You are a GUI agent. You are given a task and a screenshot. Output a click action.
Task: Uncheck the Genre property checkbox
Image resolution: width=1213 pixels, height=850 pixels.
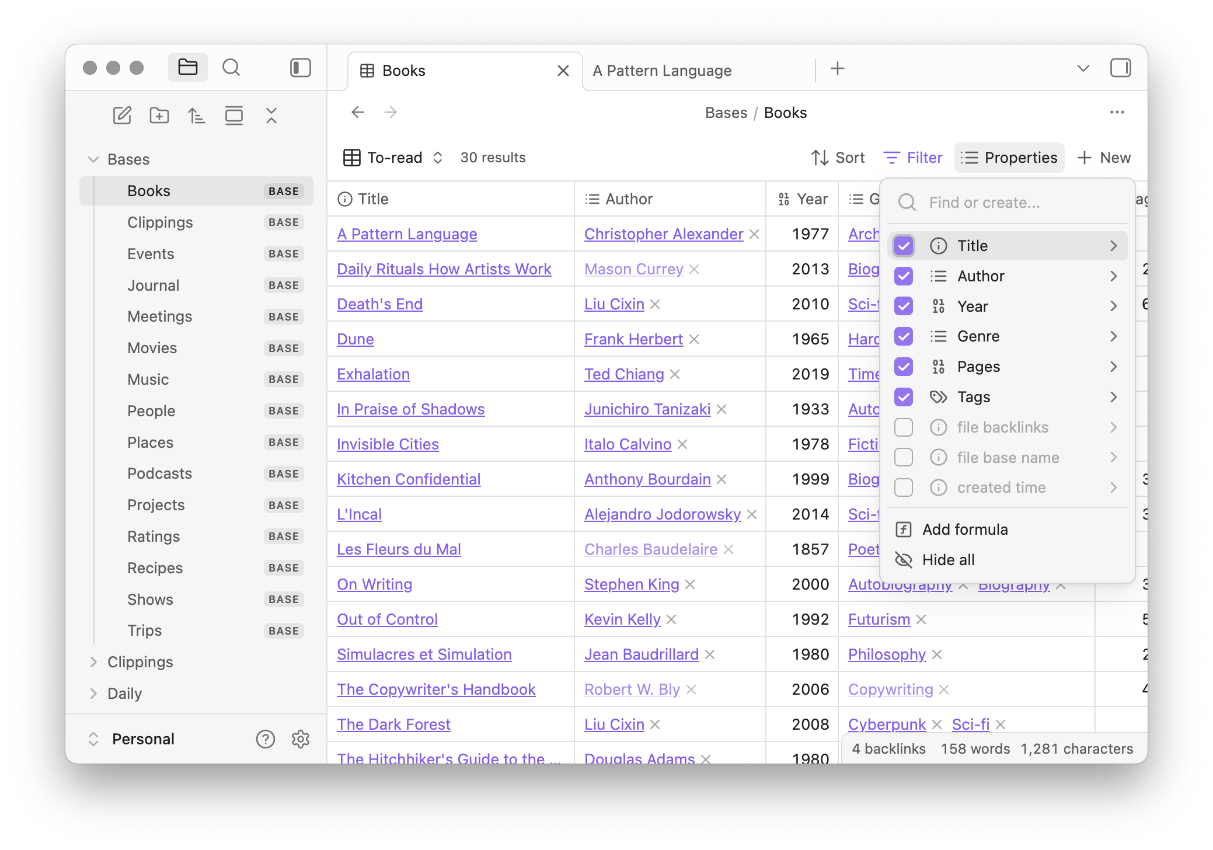pos(904,336)
